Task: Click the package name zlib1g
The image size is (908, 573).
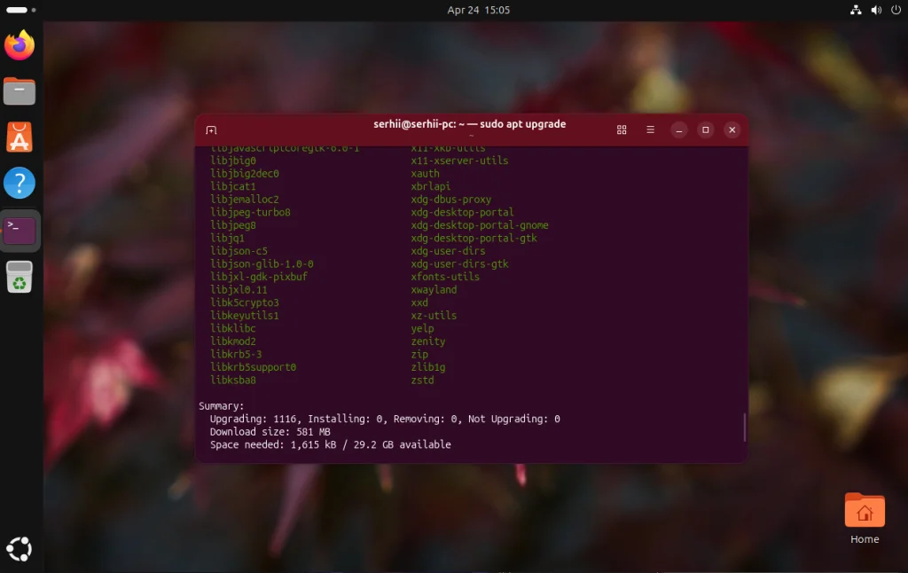Action: click(x=428, y=366)
